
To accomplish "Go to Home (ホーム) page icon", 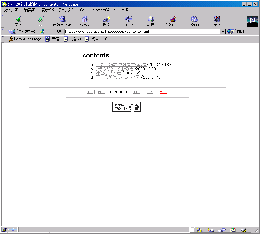I will tap(84, 21).
